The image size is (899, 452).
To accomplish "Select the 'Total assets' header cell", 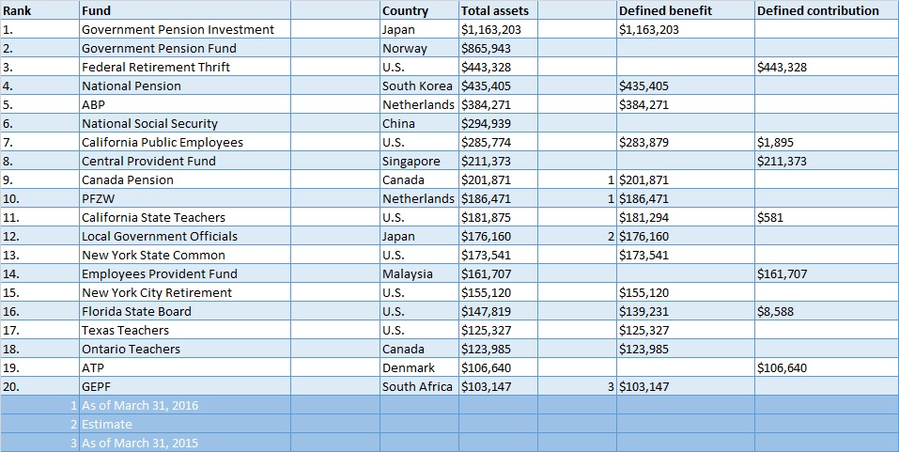I will coord(498,10).
